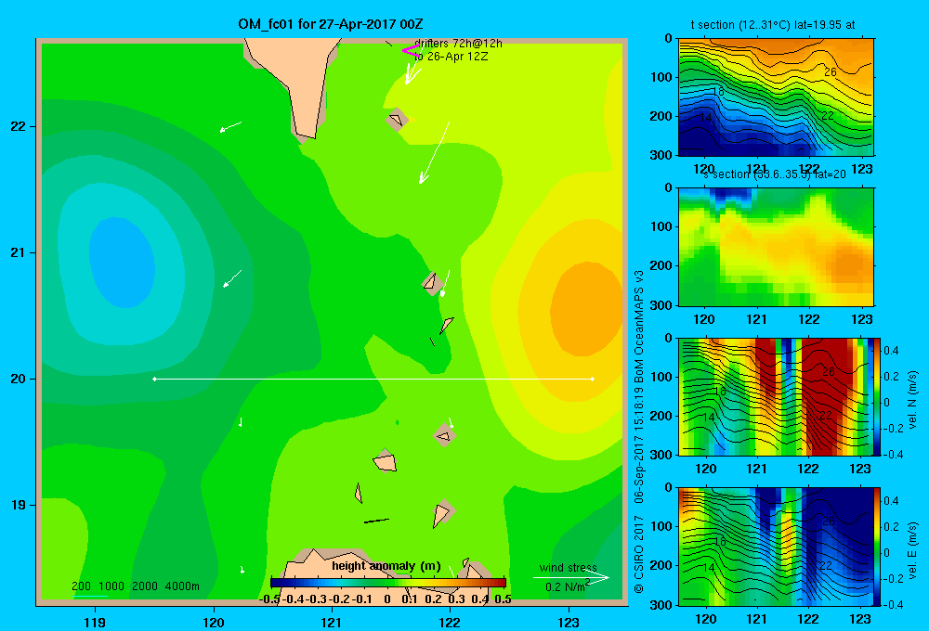The height and width of the screenshot is (631, 929).
Task: Select the 'height anomaly (m)' label
Action: pos(386,566)
